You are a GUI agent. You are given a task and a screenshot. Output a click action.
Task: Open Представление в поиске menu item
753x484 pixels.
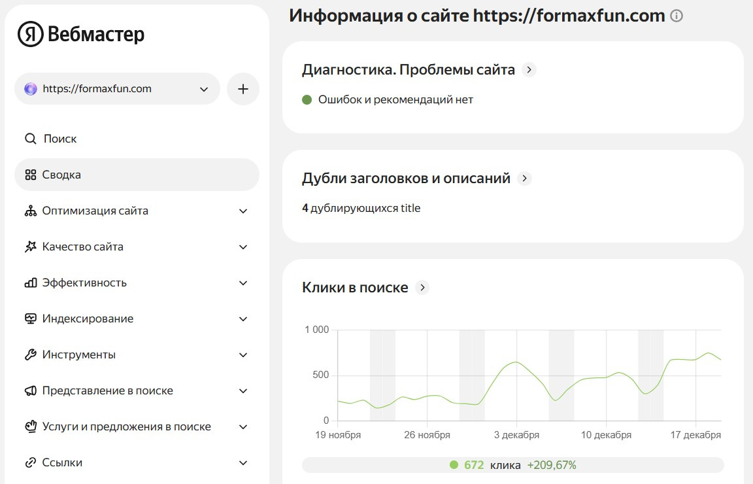tap(137, 390)
